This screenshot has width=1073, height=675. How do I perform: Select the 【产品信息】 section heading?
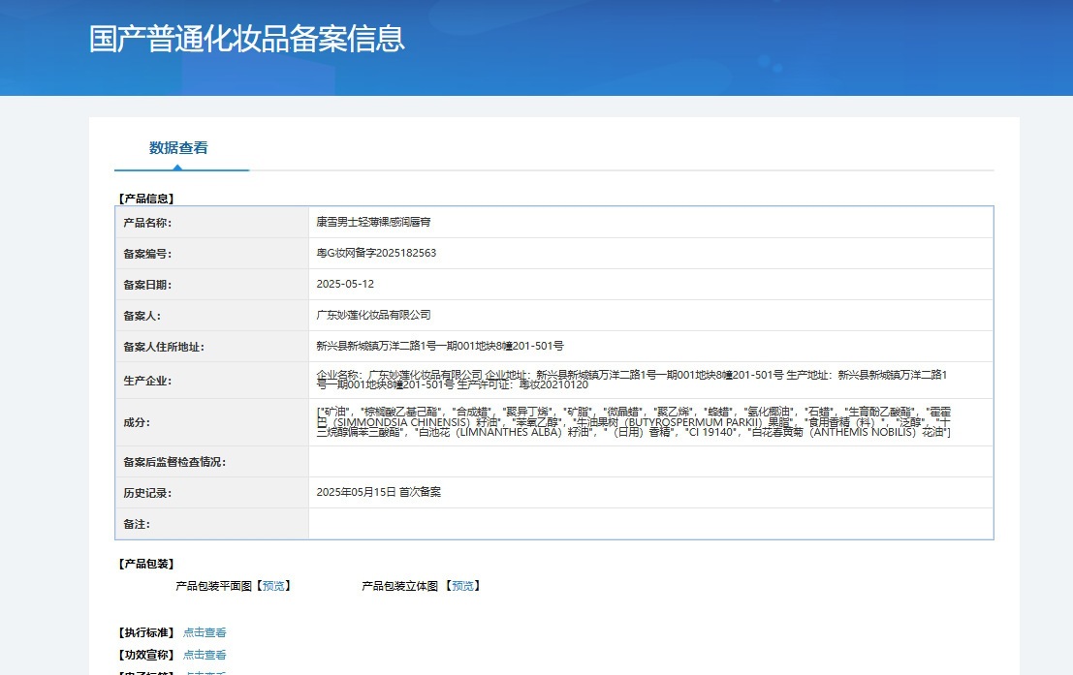[x=146, y=199]
